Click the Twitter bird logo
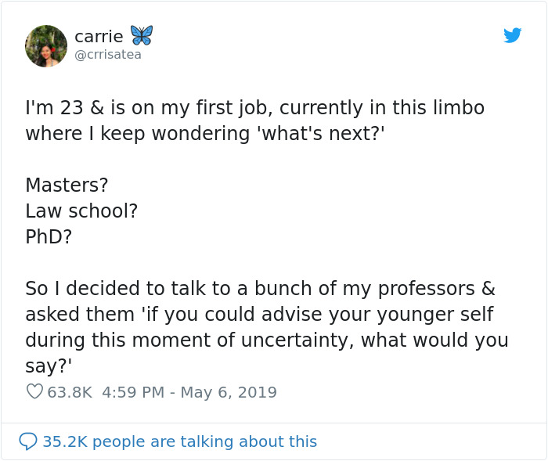 [x=512, y=35]
